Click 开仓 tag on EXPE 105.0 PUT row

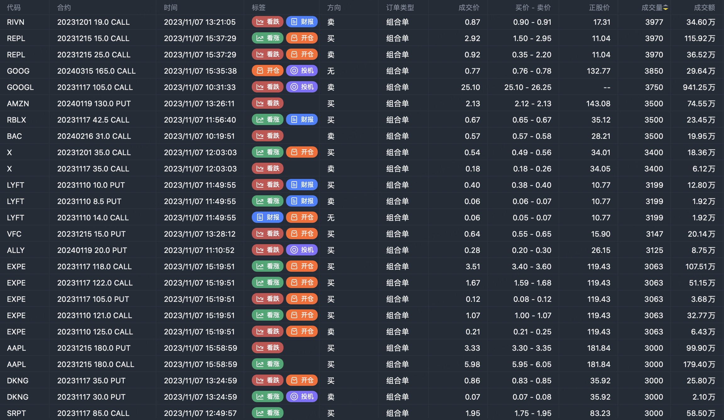(x=302, y=299)
